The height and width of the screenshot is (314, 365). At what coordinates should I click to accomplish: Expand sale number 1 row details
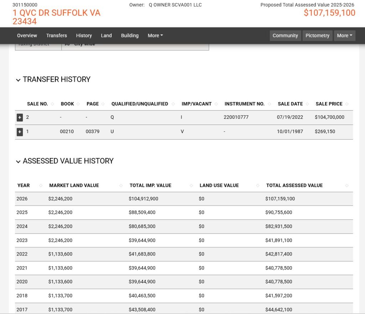[20, 132]
